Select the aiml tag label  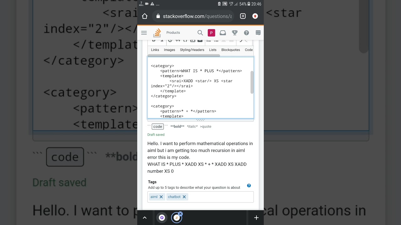(154, 197)
